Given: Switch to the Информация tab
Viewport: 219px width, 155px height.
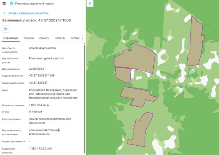Looking at the screenshot, I should pyautogui.click(x=11, y=38).
